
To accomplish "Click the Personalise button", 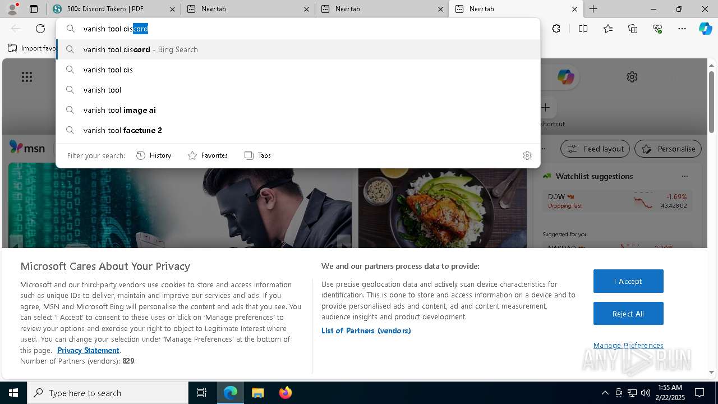I will (x=668, y=149).
